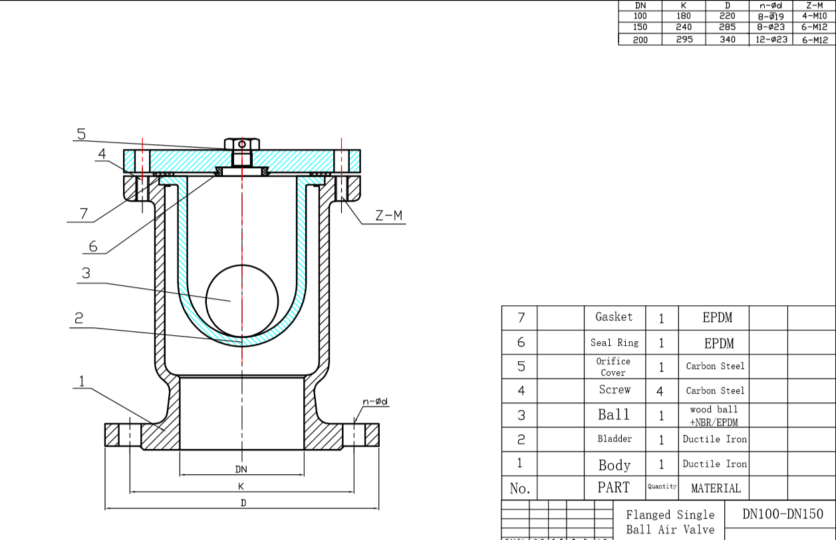Click the "12-ø23" bolt hole value

click(x=771, y=39)
